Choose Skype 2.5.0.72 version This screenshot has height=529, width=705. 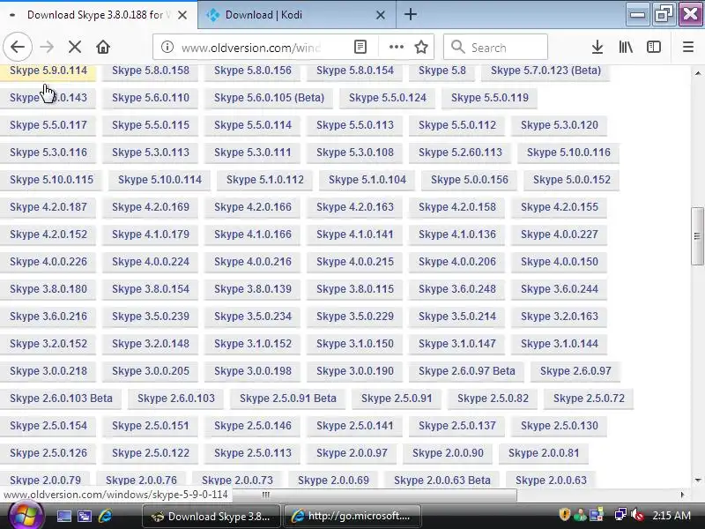589,399
